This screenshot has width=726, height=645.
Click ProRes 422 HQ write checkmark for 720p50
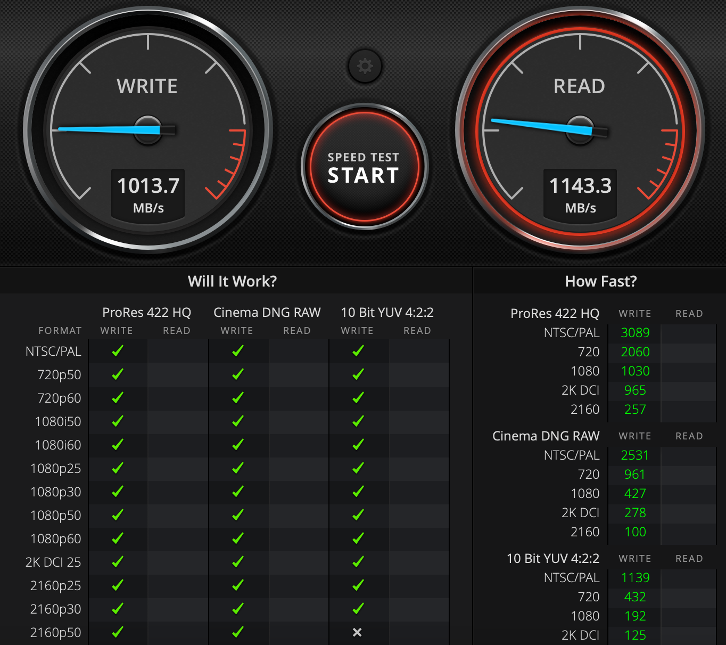[118, 374]
